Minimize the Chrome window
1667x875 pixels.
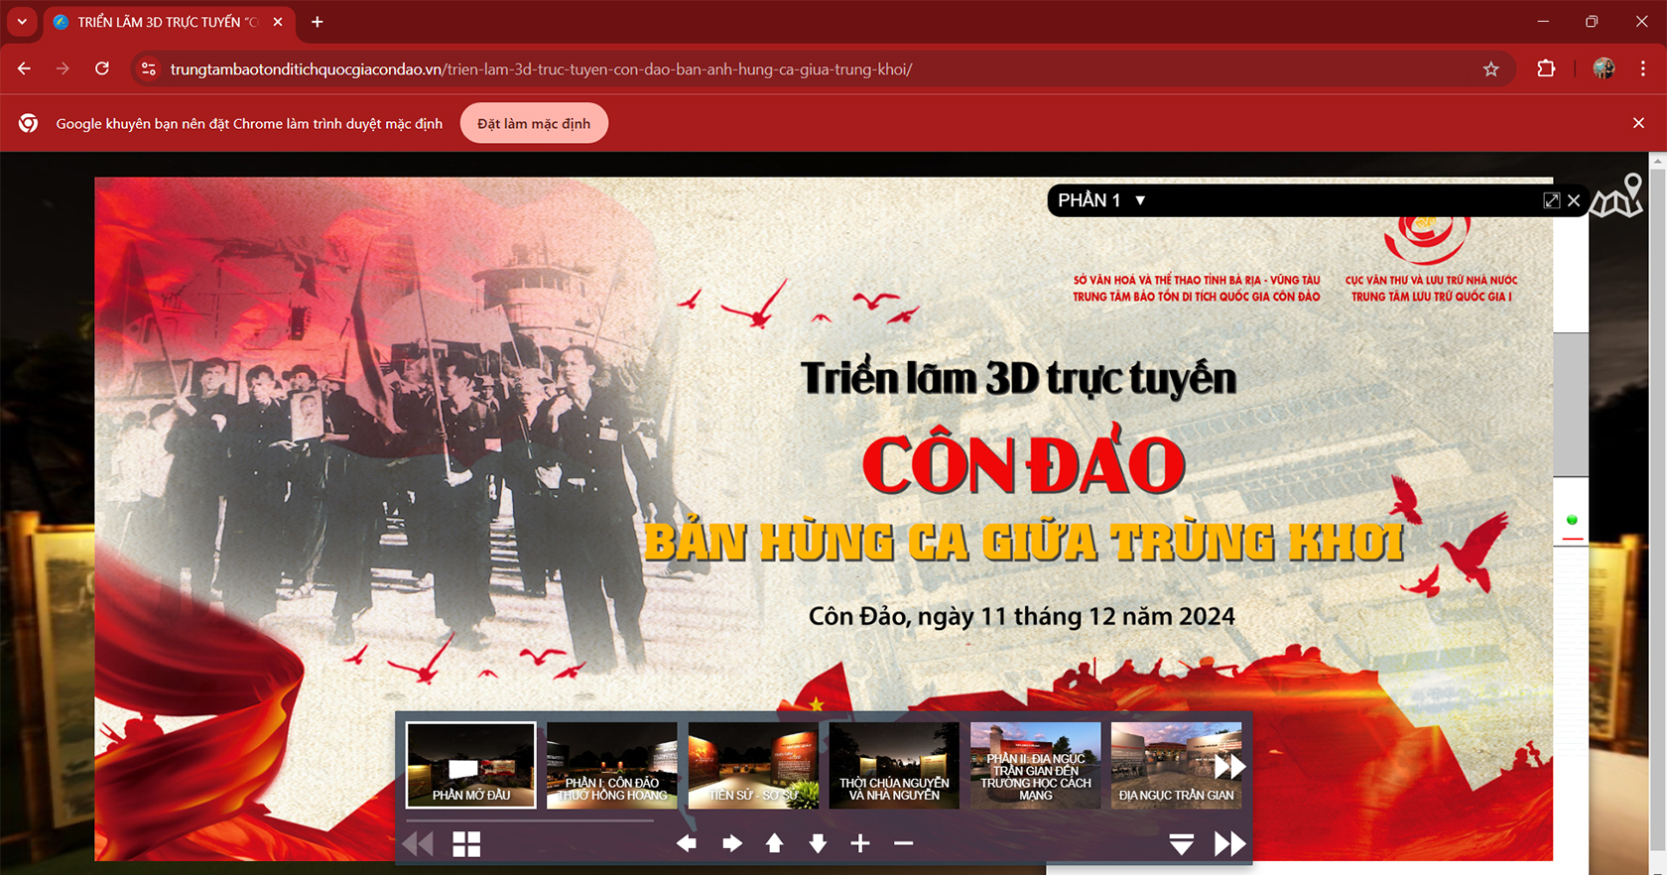[x=1543, y=21]
